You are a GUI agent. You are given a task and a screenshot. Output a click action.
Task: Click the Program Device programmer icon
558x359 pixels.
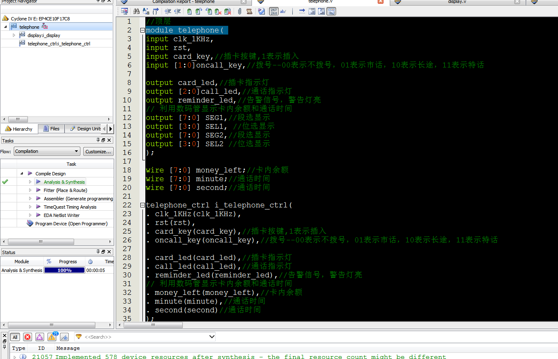click(30, 223)
